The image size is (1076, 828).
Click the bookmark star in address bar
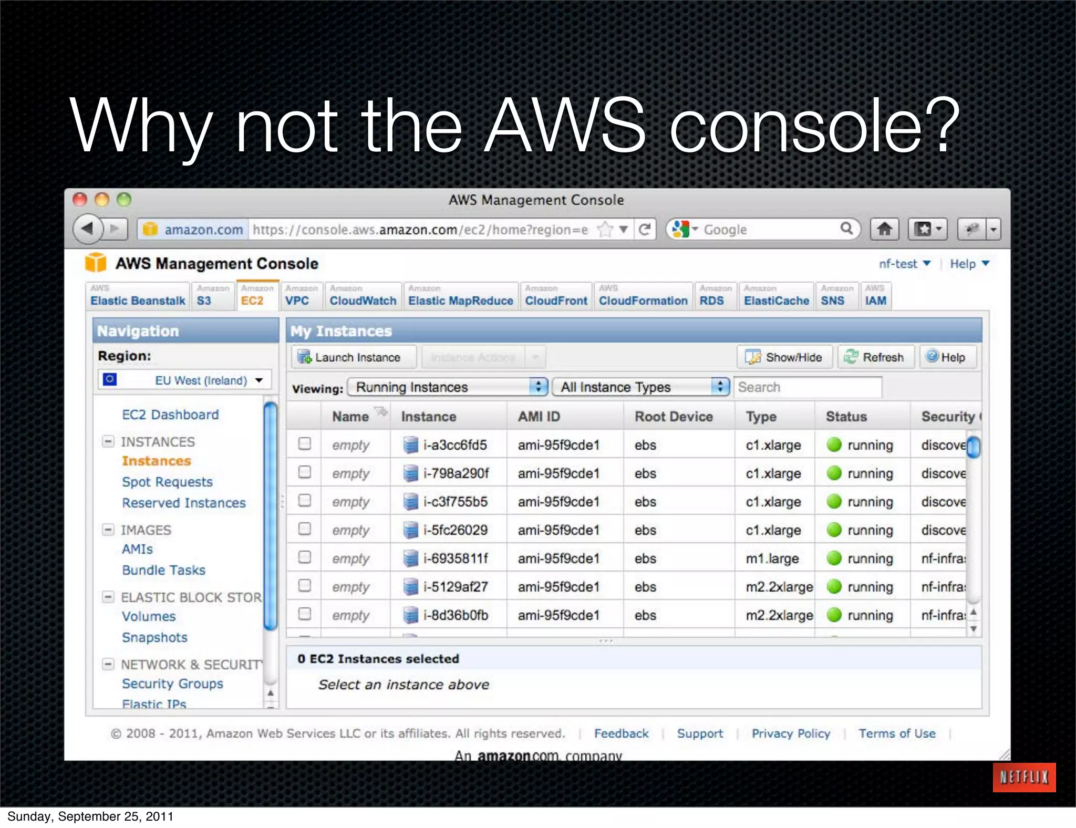pos(605,229)
